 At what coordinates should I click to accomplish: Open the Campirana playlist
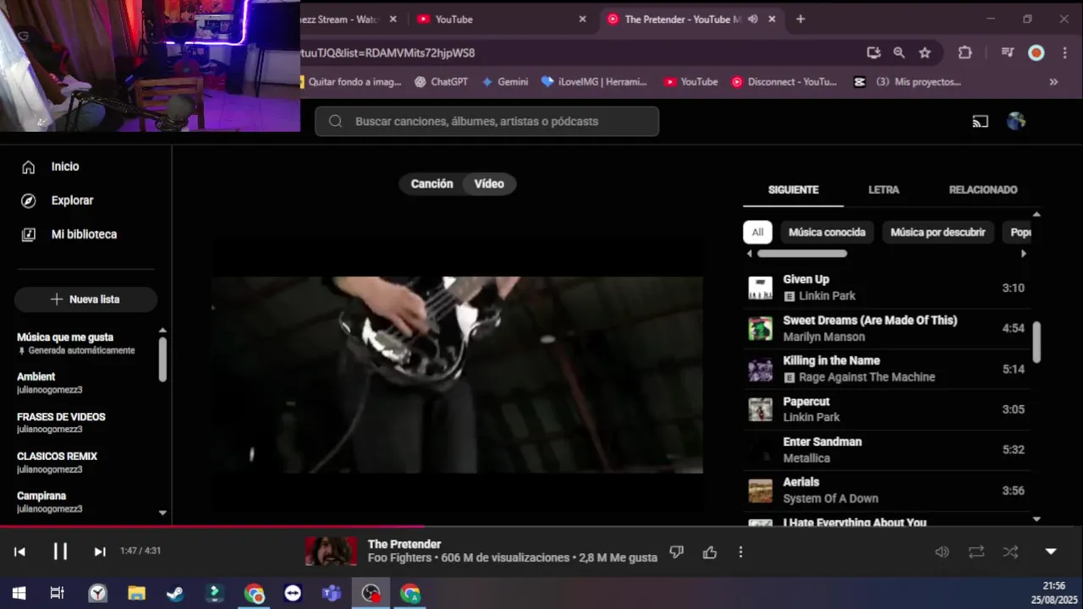49,502
